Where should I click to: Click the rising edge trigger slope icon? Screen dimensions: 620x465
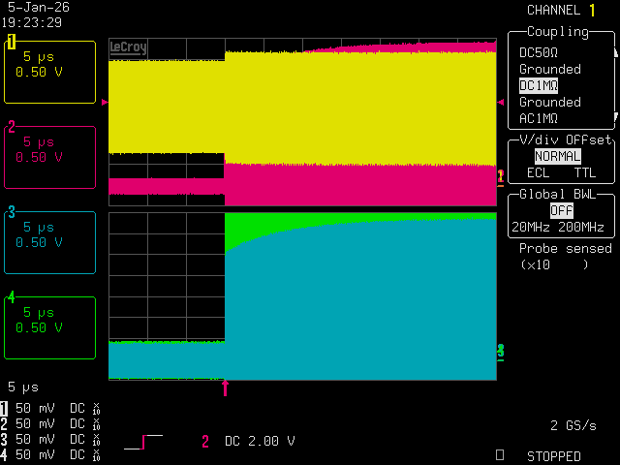click(142, 442)
